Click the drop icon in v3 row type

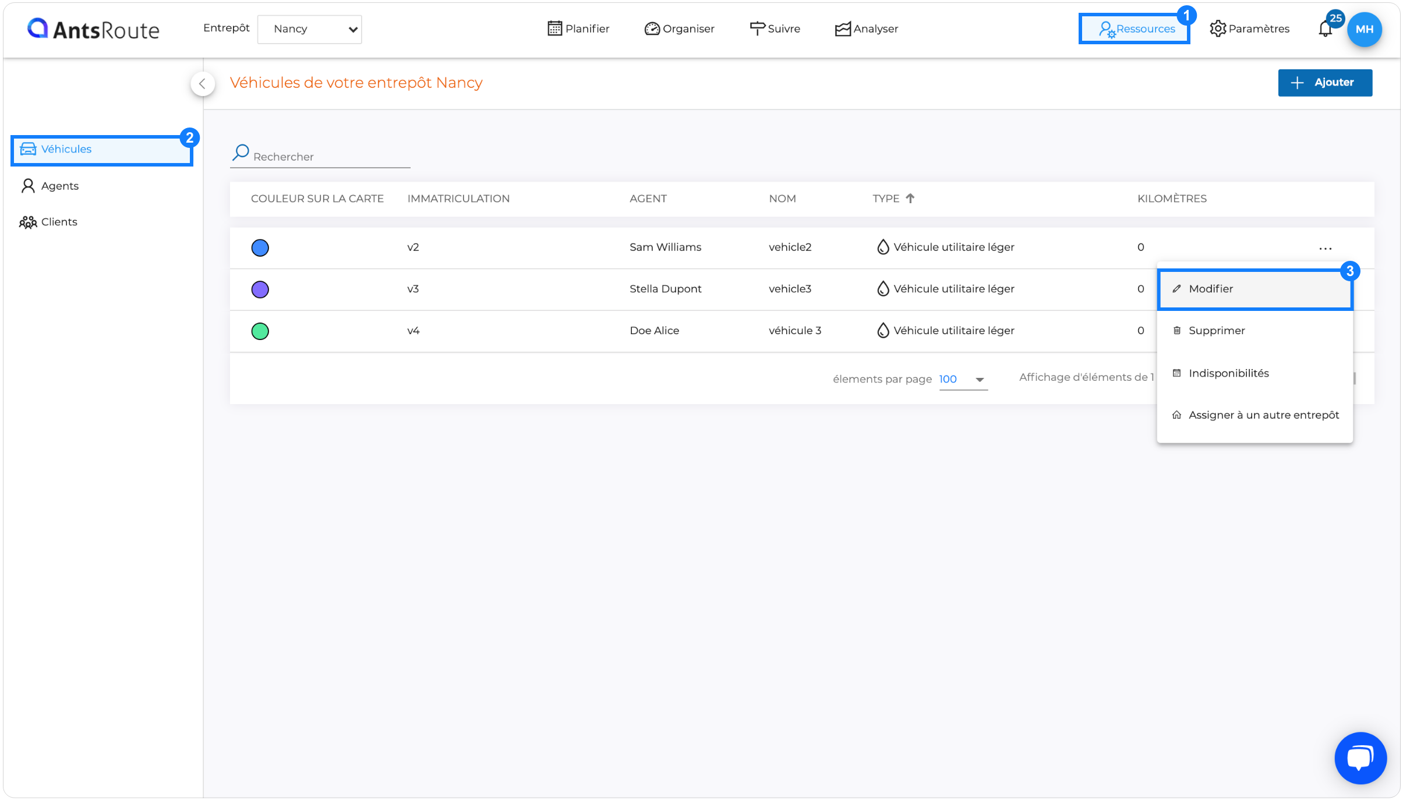pyautogui.click(x=883, y=289)
